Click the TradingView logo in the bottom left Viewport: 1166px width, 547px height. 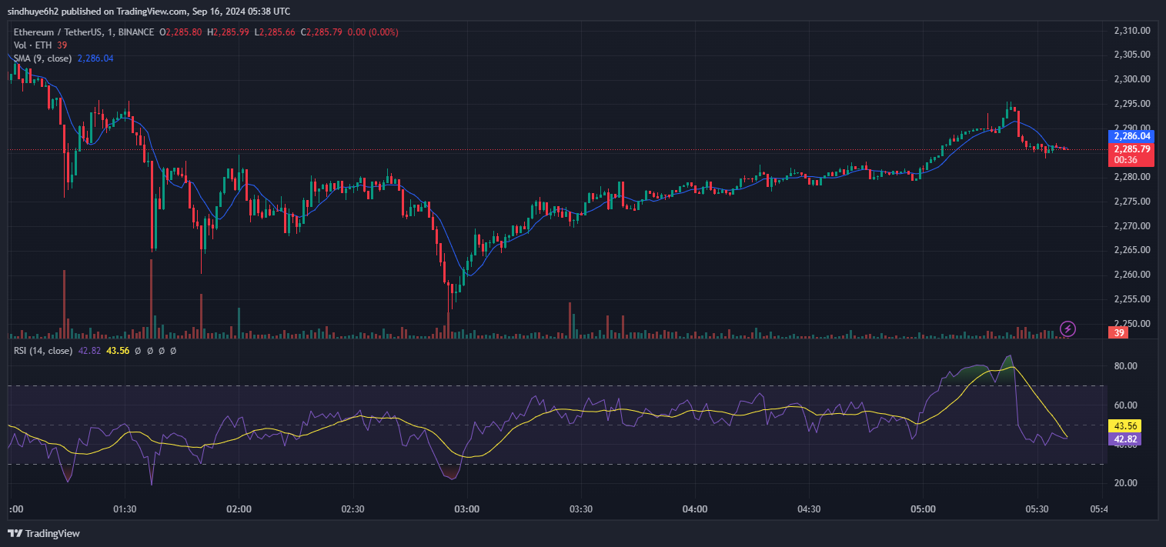tap(45, 532)
